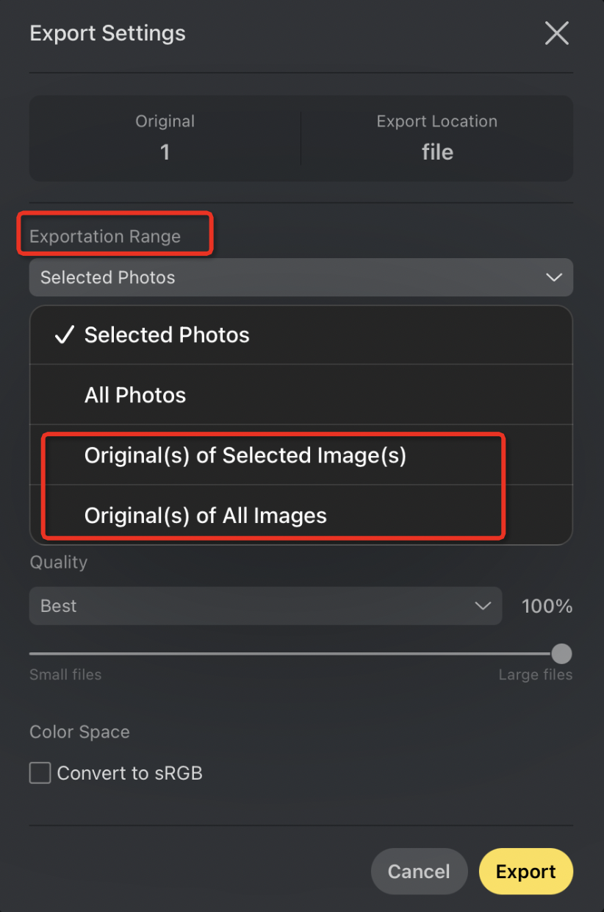Click the quality slider handle
This screenshot has height=912, width=604.
point(561,653)
